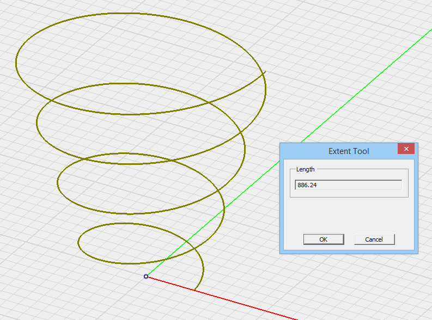Close the Extent Tool dialog with X
The width and height of the screenshot is (432, 320).
coord(406,150)
